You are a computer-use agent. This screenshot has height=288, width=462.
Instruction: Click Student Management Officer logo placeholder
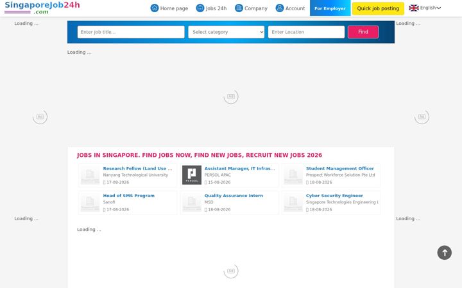[x=293, y=175]
